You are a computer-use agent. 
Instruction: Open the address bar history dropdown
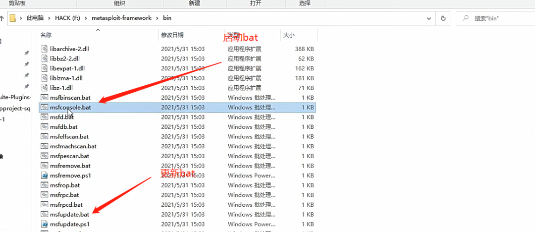[429, 18]
